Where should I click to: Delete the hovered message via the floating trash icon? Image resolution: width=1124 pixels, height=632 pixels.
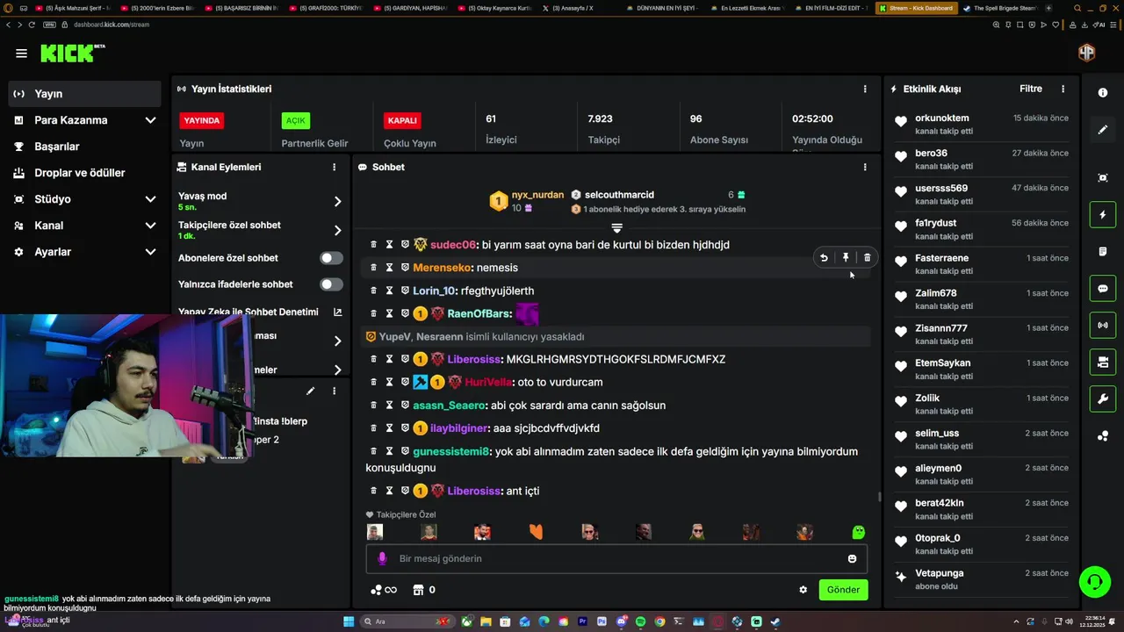[867, 258]
